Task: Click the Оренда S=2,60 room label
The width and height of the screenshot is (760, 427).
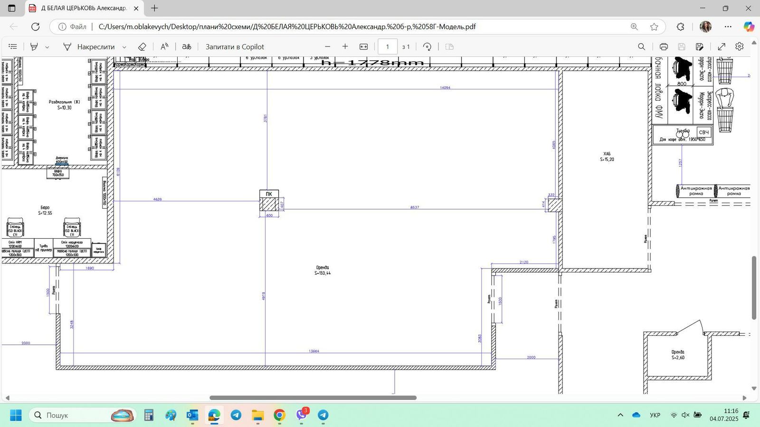Action: point(678,355)
